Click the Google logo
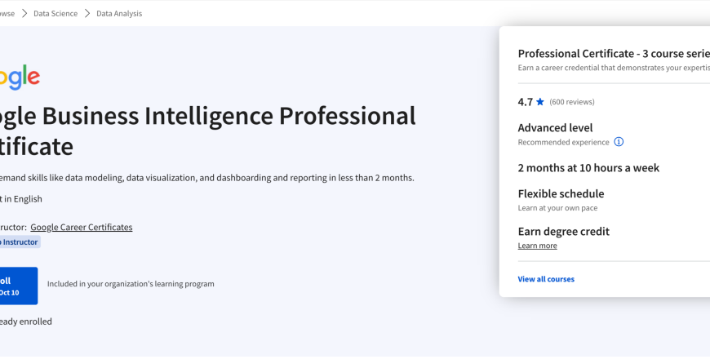 (x=20, y=78)
